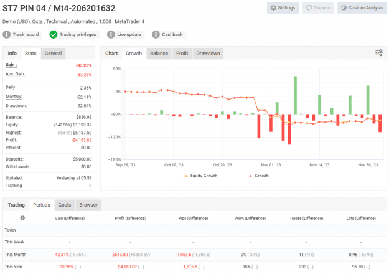
Task: Click the This Week row label
Action: click(x=14, y=242)
